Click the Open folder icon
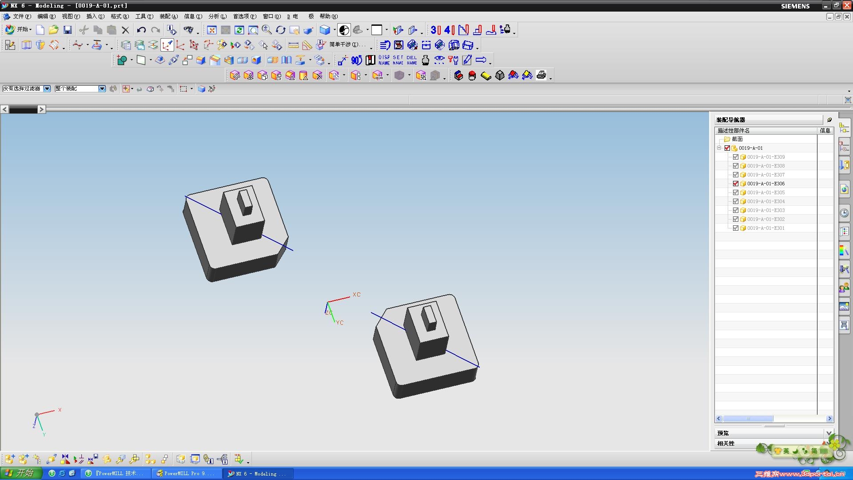Image resolution: width=853 pixels, height=480 pixels. pos(54,30)
